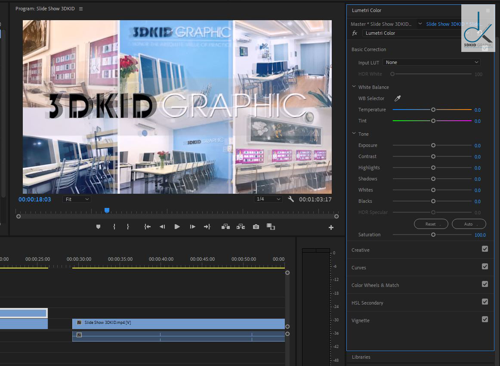Click the Mark In bracket icon

coord(114,226)
